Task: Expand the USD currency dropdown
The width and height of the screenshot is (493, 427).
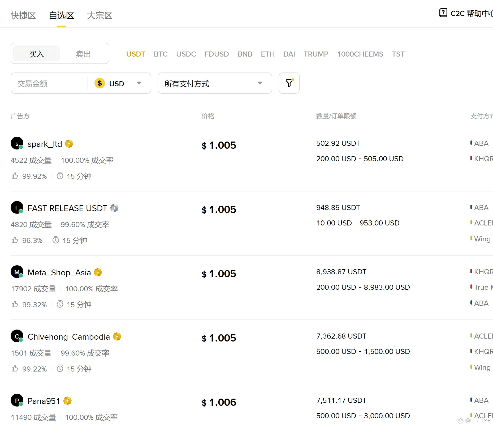Action: [x=139, y=83]
